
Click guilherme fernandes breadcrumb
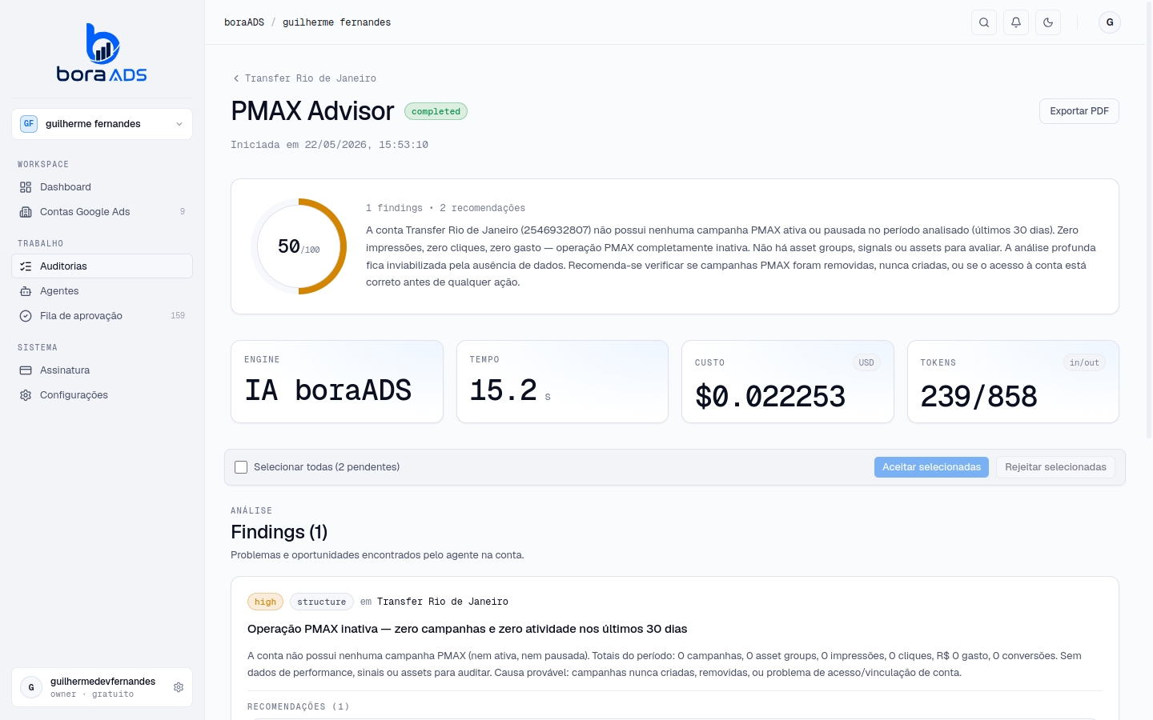coord(336,22)
